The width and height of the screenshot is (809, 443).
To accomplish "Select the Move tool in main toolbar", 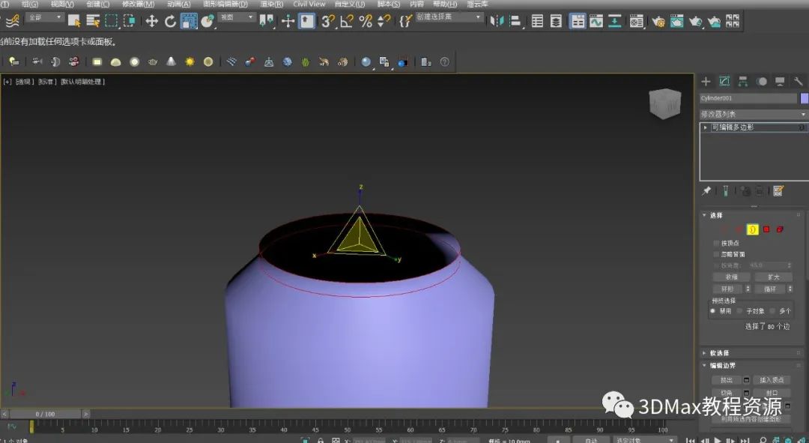I will pos(151,21).
